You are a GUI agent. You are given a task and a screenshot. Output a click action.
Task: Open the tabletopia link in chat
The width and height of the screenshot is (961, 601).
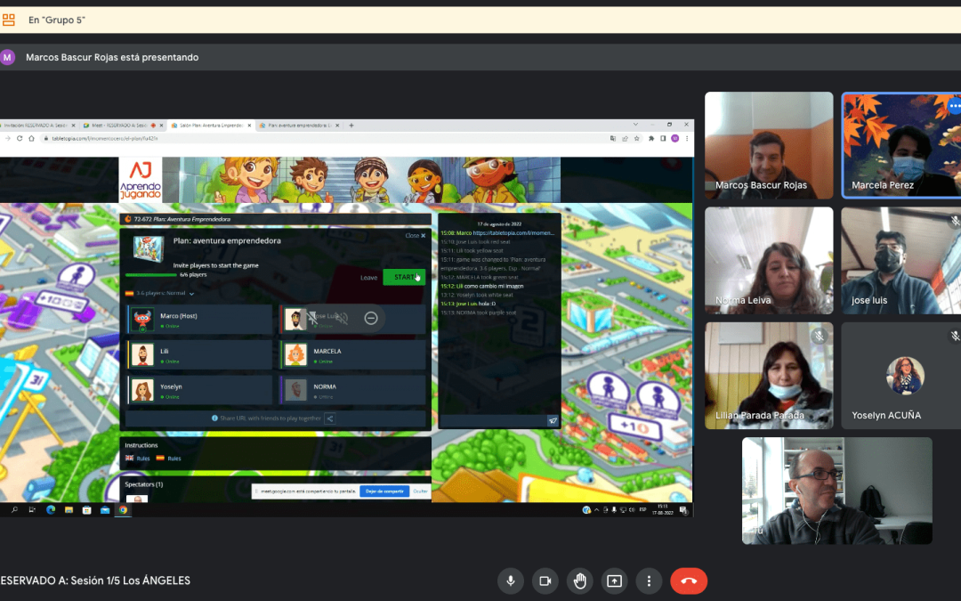coord(513,233)
